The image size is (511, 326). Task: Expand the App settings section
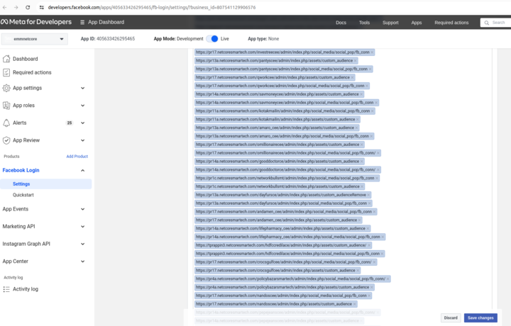[x=83, y=88]
